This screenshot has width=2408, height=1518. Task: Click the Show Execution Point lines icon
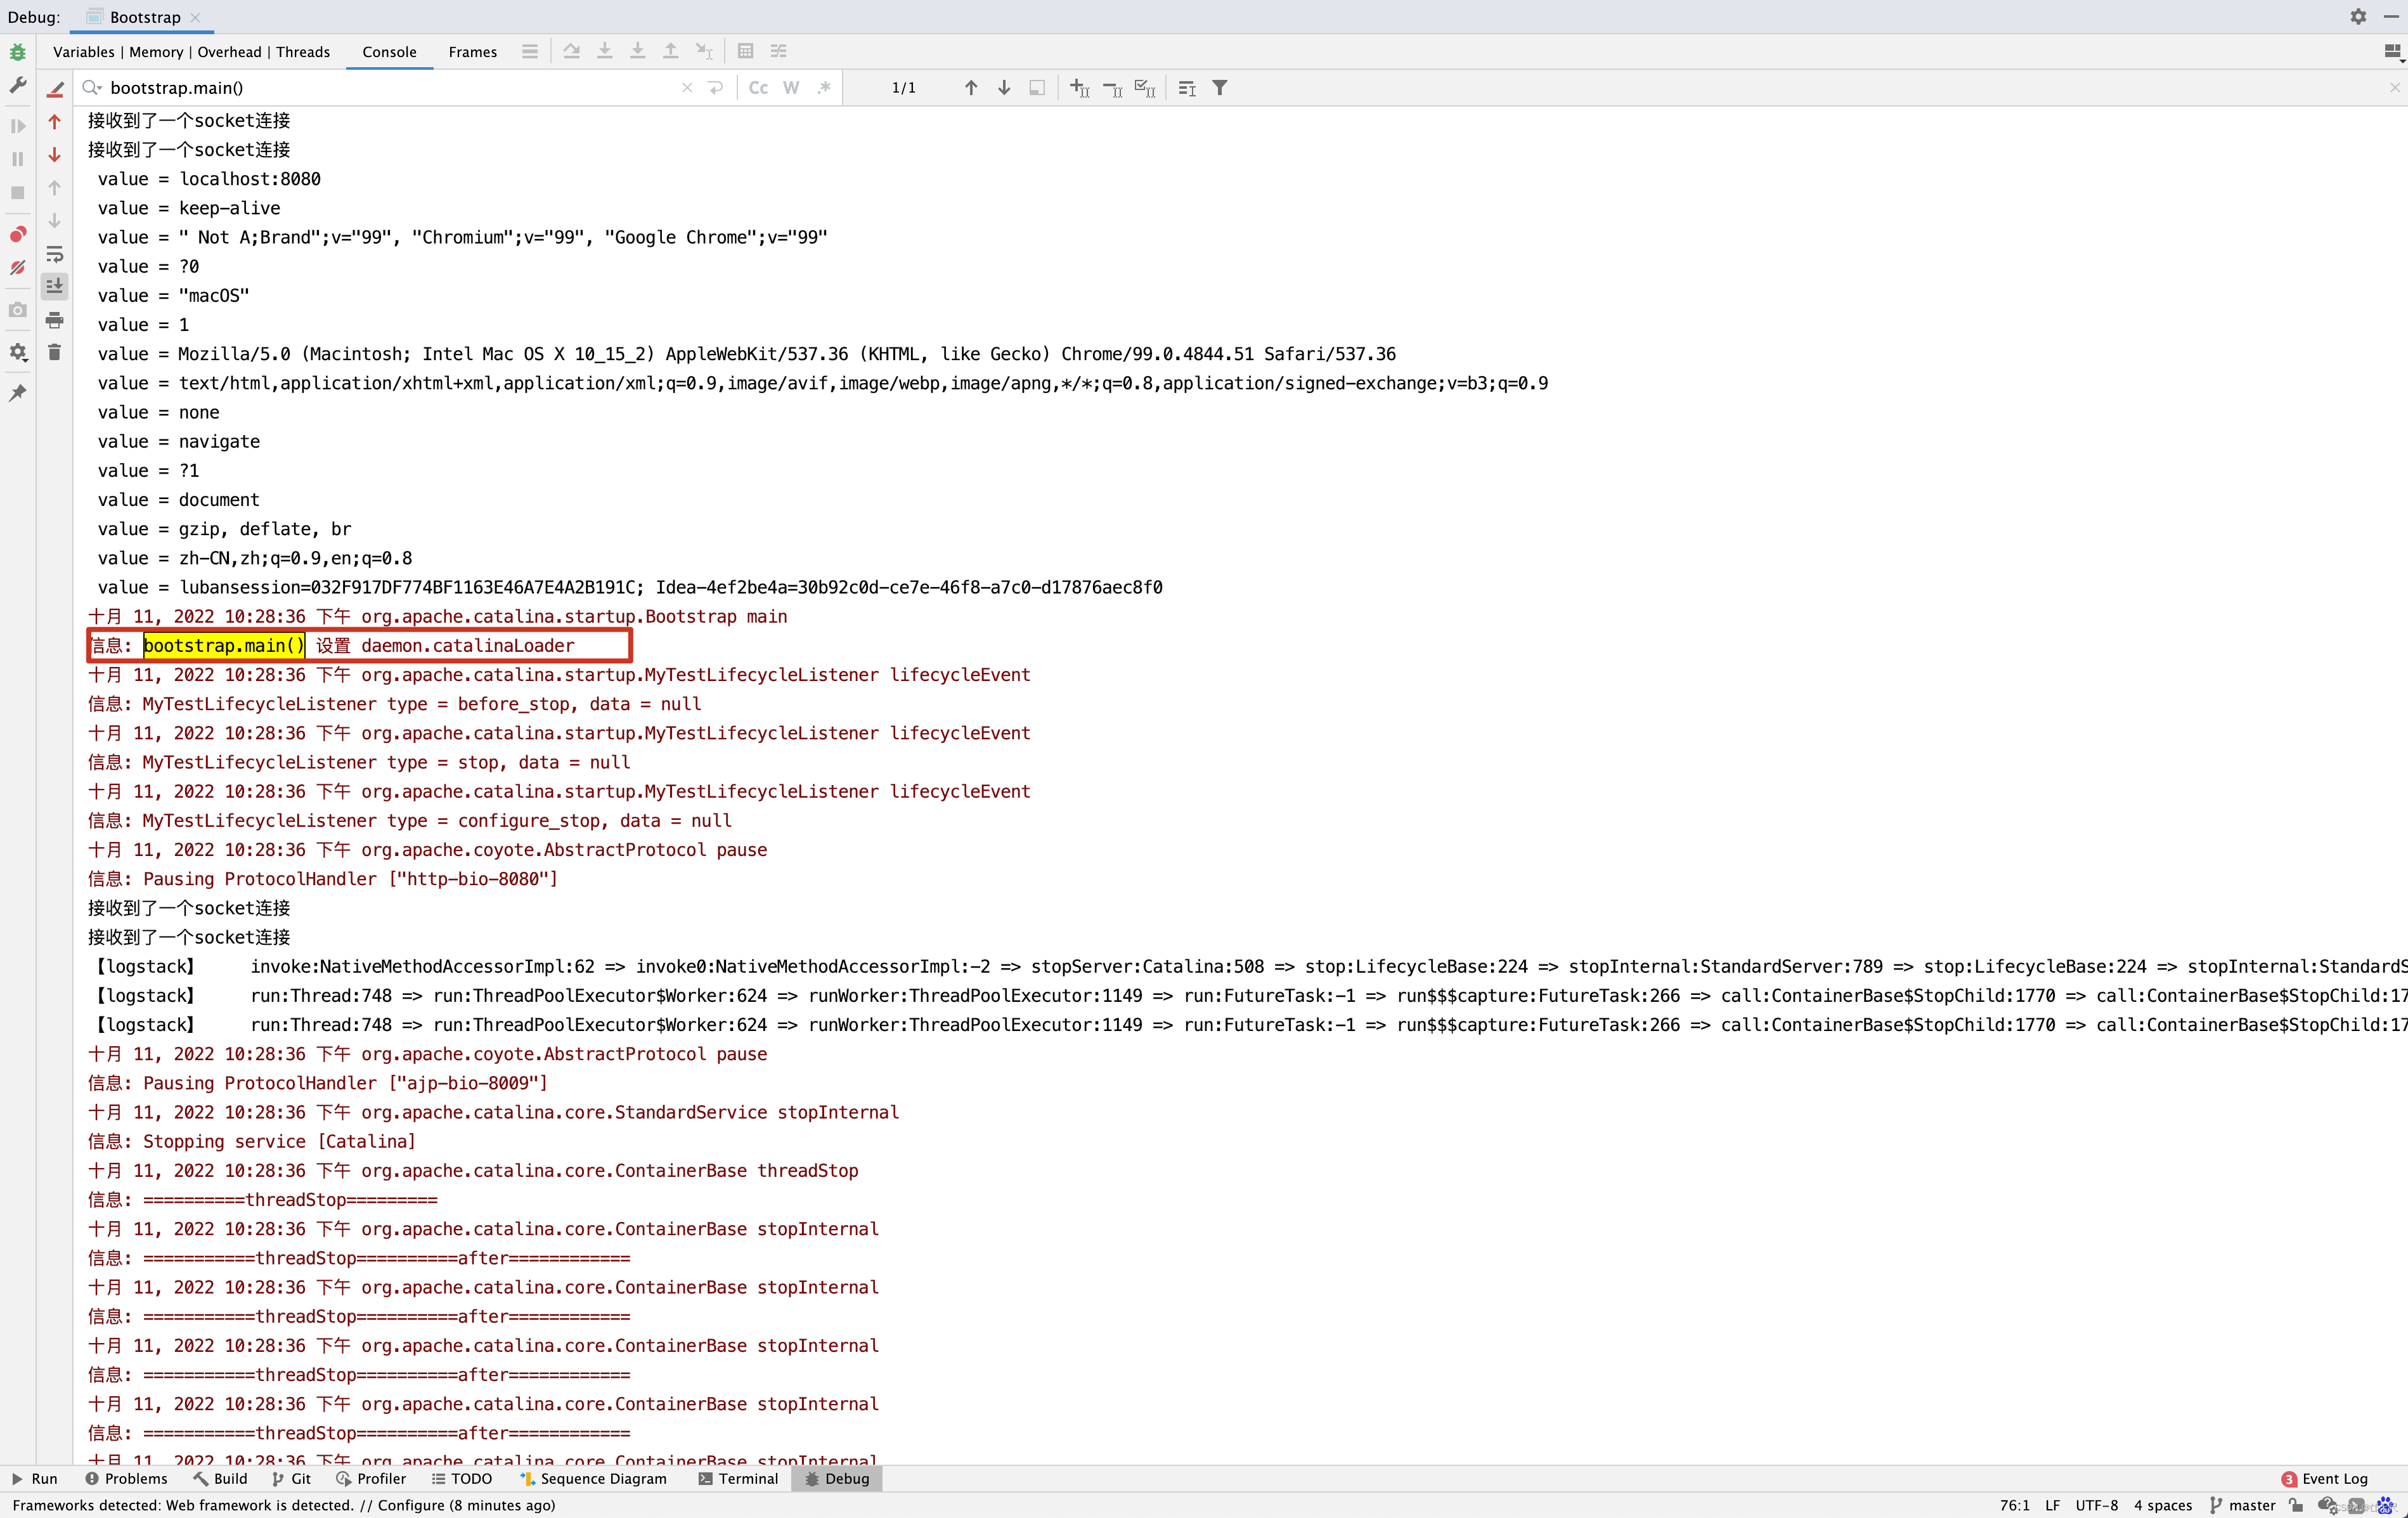coord(530,51)
